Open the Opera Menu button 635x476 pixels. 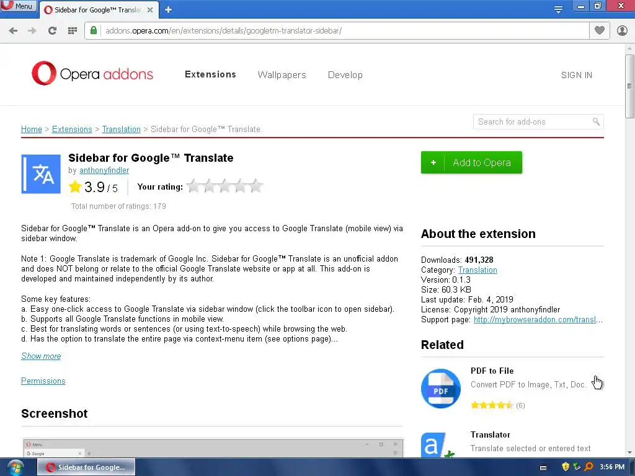pos(18,6)
